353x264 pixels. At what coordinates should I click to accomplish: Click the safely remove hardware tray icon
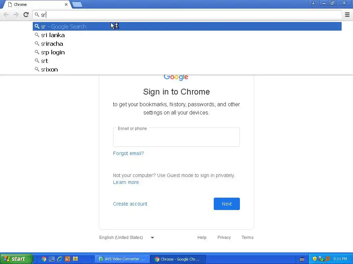pos(321,259)
